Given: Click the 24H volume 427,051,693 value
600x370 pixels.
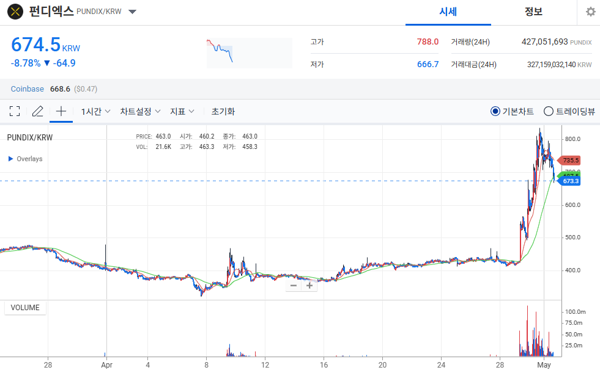Looking at the screenshot, I should [544, 42].
